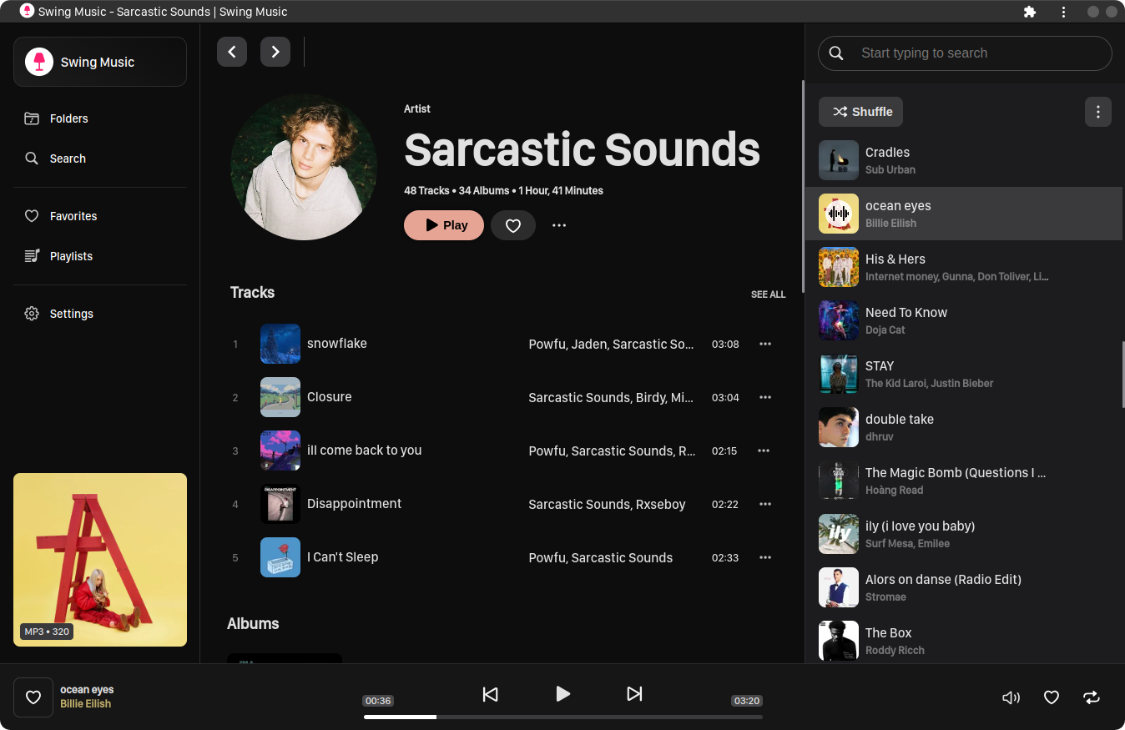The image size is (1125, 730).
Task: Play Sarcastic Sounds artist tracks
Action: point(444,225)
